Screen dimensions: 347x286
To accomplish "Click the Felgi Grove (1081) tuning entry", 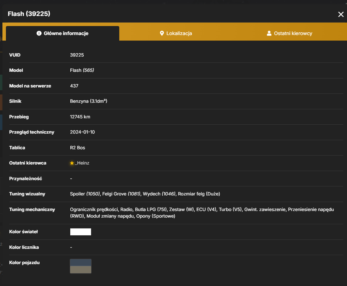I will 121,194.
